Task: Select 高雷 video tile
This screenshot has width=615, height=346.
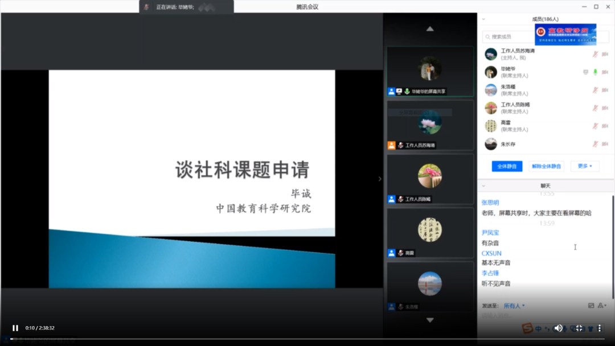Action: click(430, 233)
